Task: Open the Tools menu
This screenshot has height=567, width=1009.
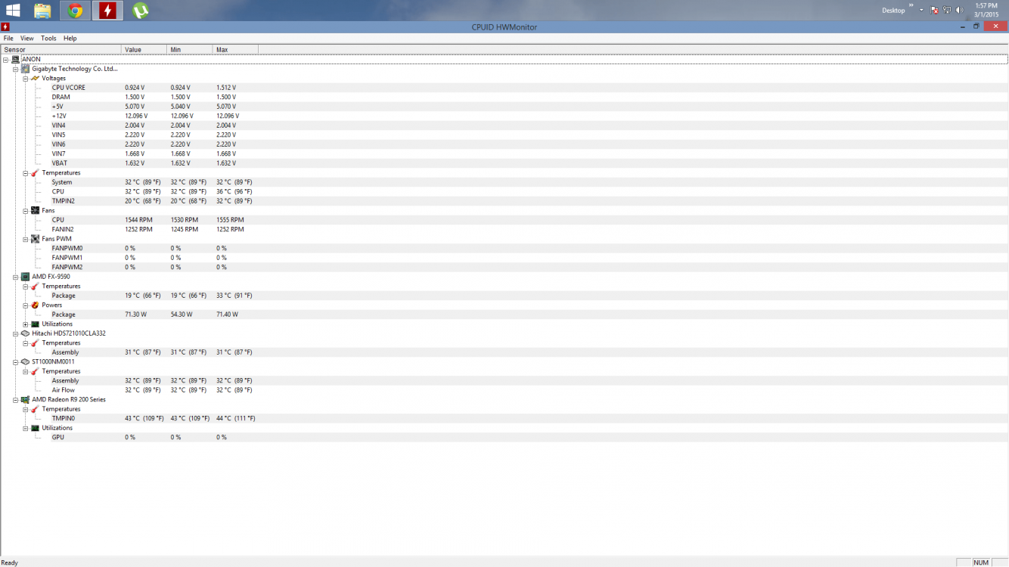Action: [48, 38]
